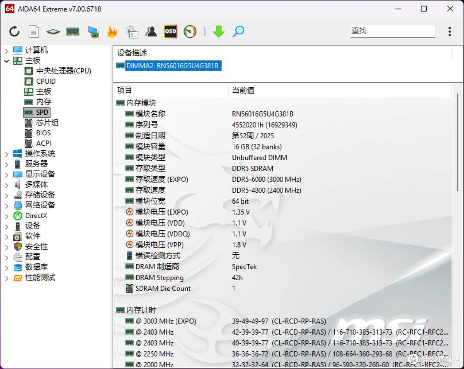
Task: Select the 错误检测方式 row
Action: point(283,256)
